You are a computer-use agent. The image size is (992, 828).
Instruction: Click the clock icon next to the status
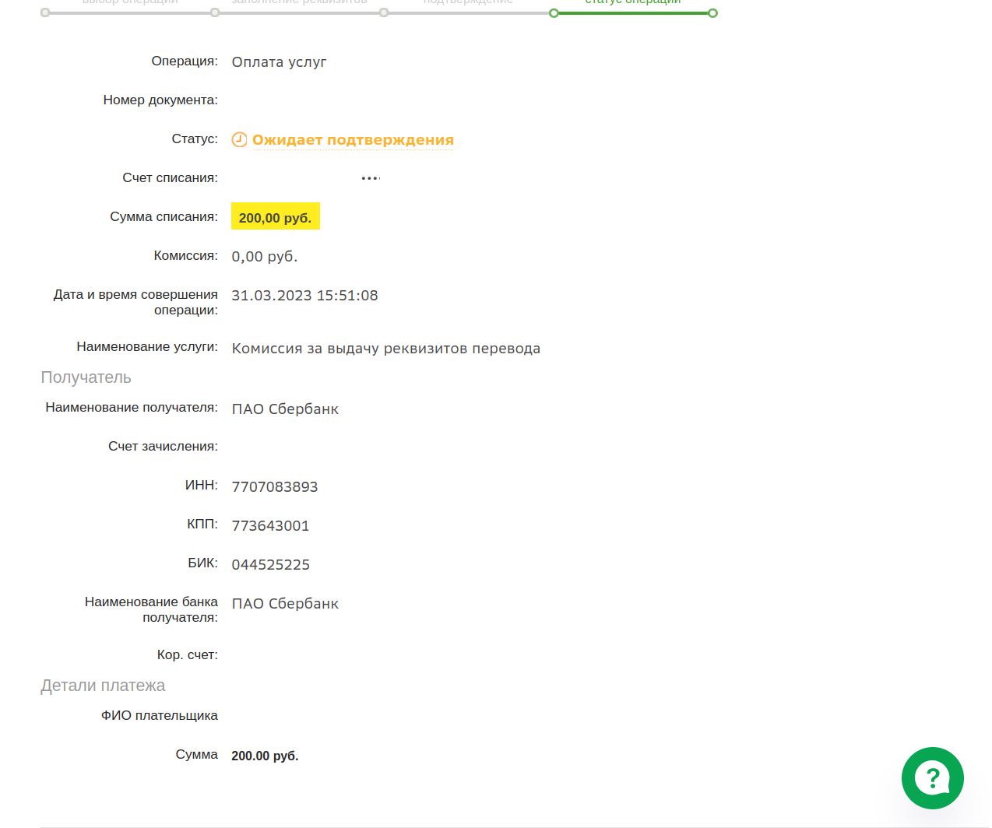click(240, 140)
